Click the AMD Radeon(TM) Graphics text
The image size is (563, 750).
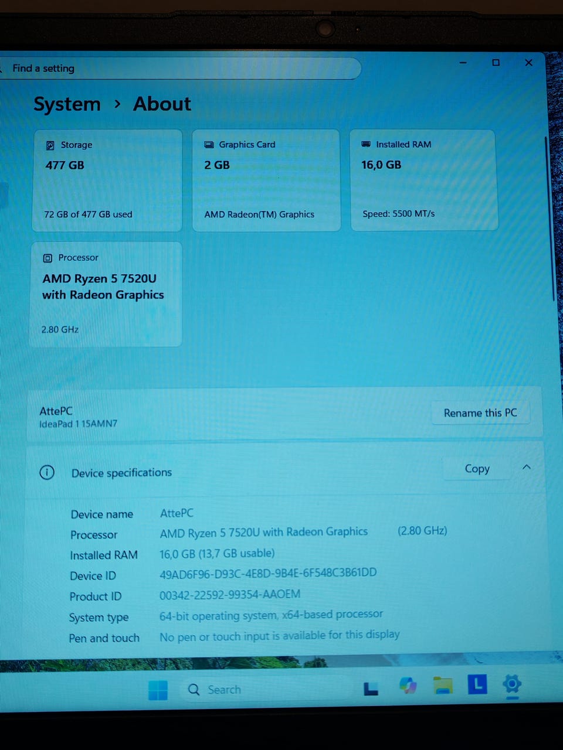pyautogui.click(x=259, y=214)
